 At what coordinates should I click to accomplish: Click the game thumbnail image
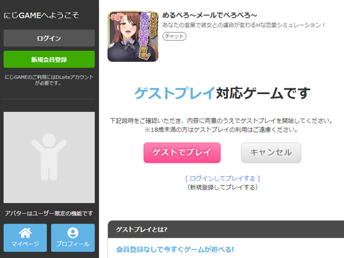(x=133, y=36)
